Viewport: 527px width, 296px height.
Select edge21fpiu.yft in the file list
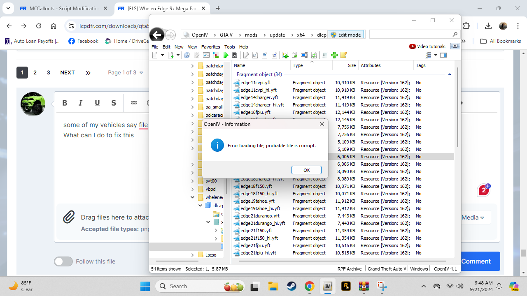255,245
